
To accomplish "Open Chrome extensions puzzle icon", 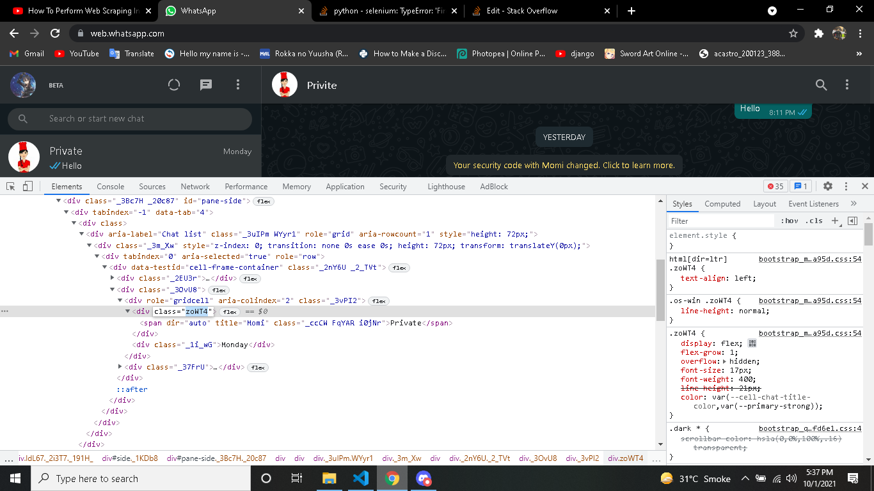I will coord(818,33).
